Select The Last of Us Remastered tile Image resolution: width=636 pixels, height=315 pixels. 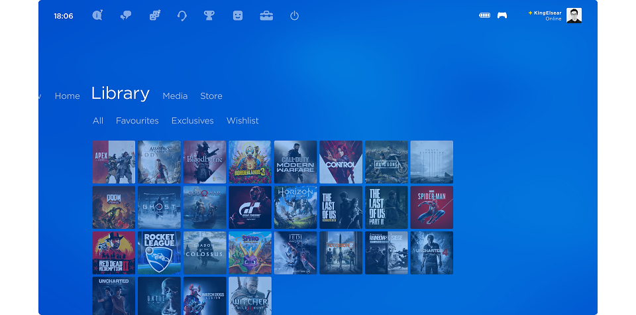click(x=341, y=208)
